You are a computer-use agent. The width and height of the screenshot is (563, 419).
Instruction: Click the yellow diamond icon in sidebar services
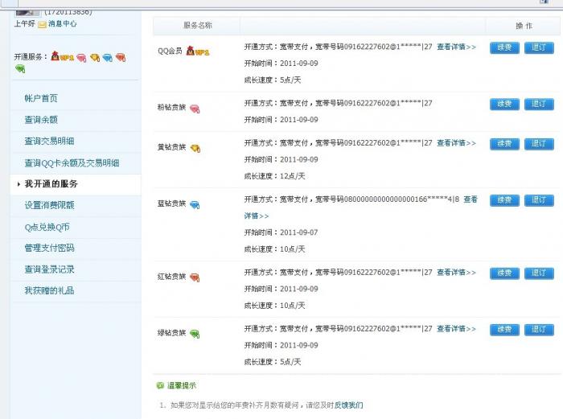[95, 57]
